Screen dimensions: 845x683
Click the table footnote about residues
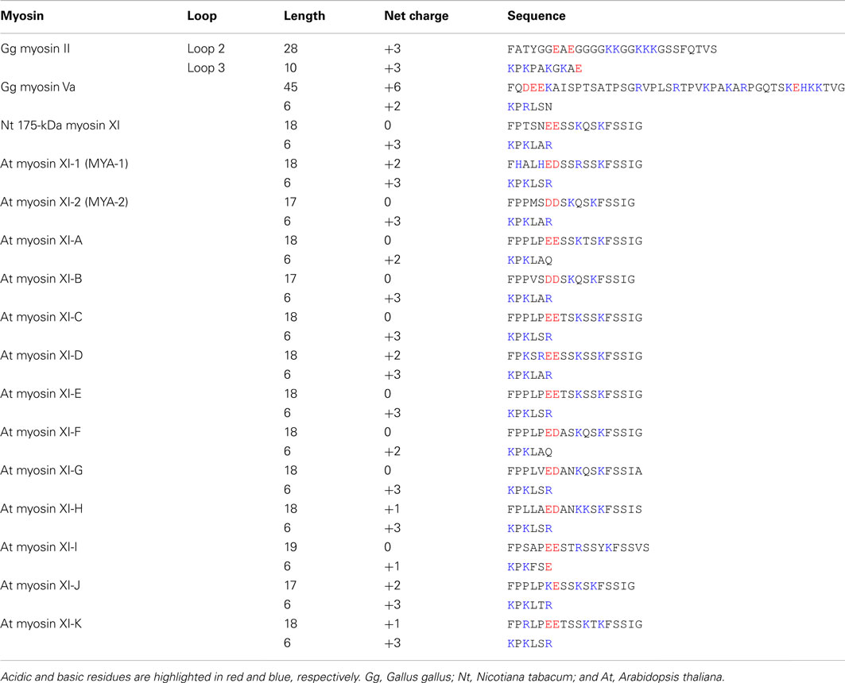click(362, 677)
